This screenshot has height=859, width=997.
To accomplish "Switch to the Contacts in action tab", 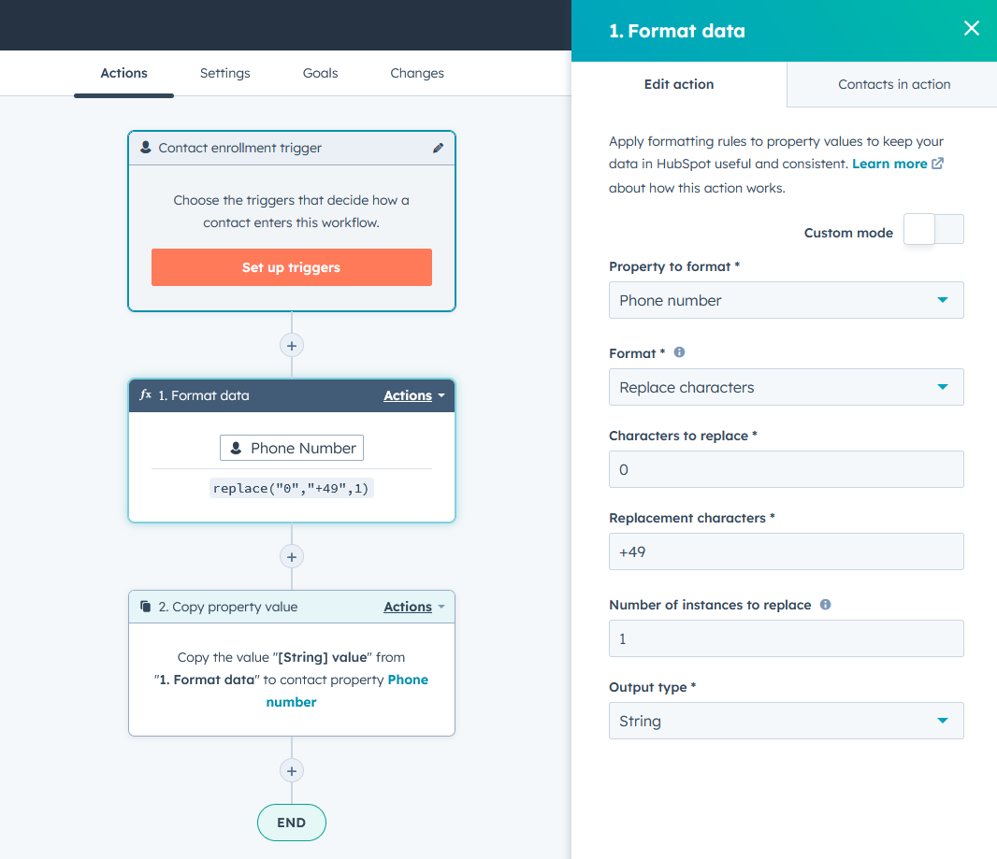I will pos(893,84).
